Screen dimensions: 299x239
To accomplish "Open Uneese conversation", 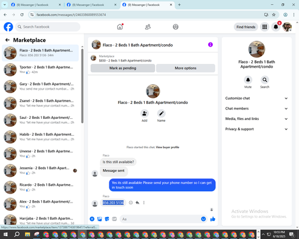I will (x=40, y=154).
